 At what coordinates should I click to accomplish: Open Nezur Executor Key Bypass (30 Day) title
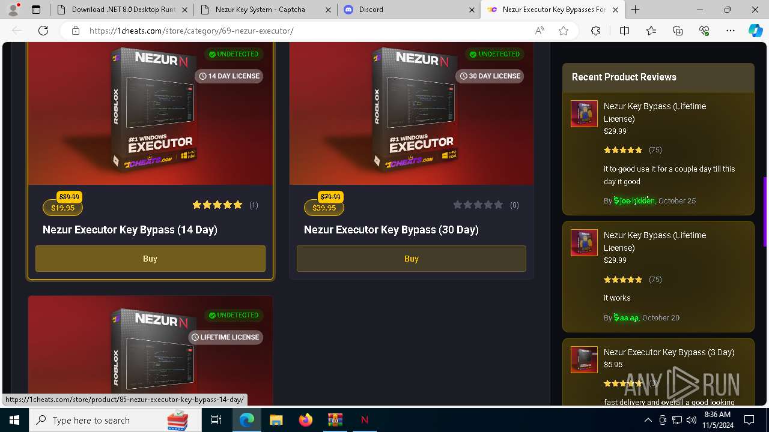pos(391,230)
